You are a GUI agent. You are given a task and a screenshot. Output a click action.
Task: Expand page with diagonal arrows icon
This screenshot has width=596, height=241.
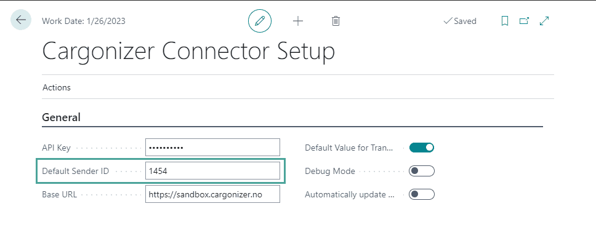(x=544, y=21)
